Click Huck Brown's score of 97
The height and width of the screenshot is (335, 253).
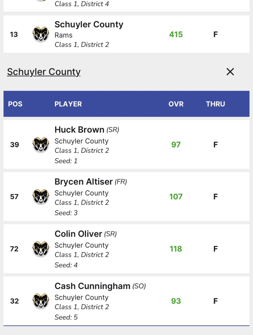tap(176, 145)
